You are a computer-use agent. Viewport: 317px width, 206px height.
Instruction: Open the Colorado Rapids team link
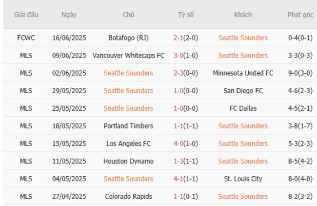pos(128,196)
